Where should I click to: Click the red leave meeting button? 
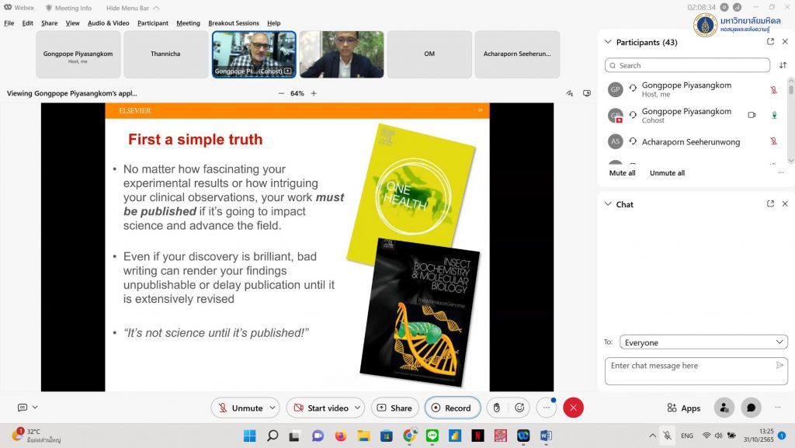coord(573,408)
